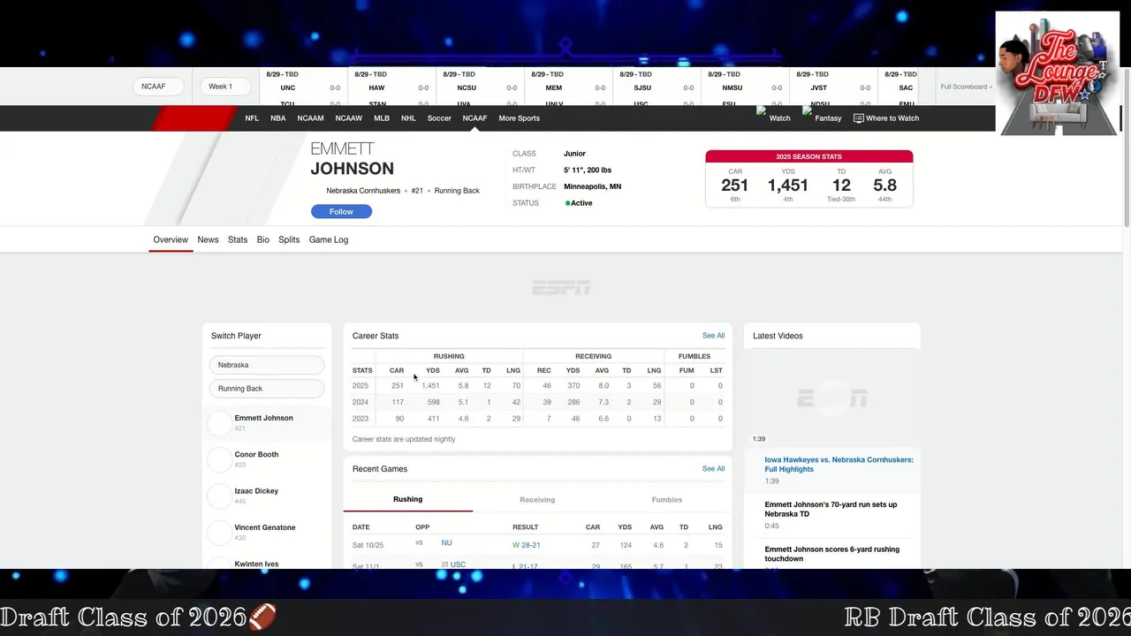Viewport: 1131px width, 636px height.
Task: Click See All in Career Stats
Action: (713, 336)
